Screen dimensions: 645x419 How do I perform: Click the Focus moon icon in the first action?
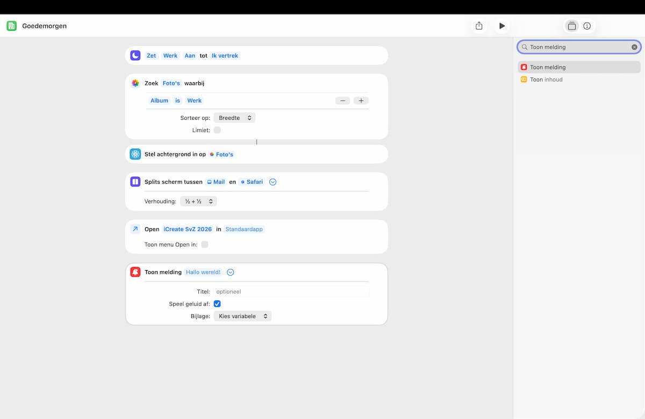(x=135, y=55)
